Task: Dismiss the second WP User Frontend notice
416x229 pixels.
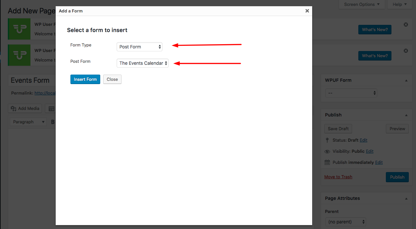Action: tap(406, 51)
